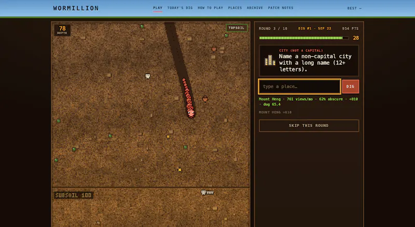Click the yellow gold nugget at the bottom of the topsoil
Viewport: 415px width, 227px height.
point(179,170)
